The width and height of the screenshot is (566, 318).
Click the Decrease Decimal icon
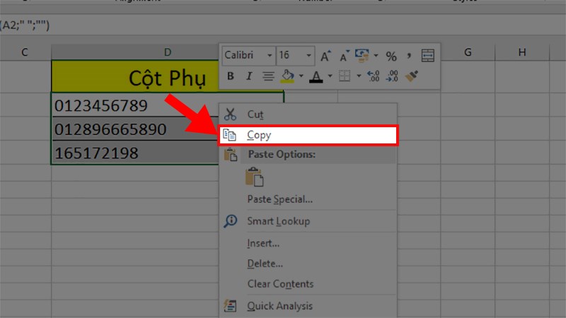(x=393, y=76)
